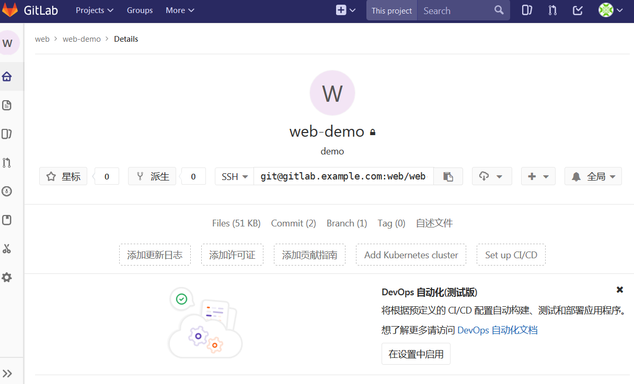
Task: Star the web-demo project
Action: click(63, 176)
